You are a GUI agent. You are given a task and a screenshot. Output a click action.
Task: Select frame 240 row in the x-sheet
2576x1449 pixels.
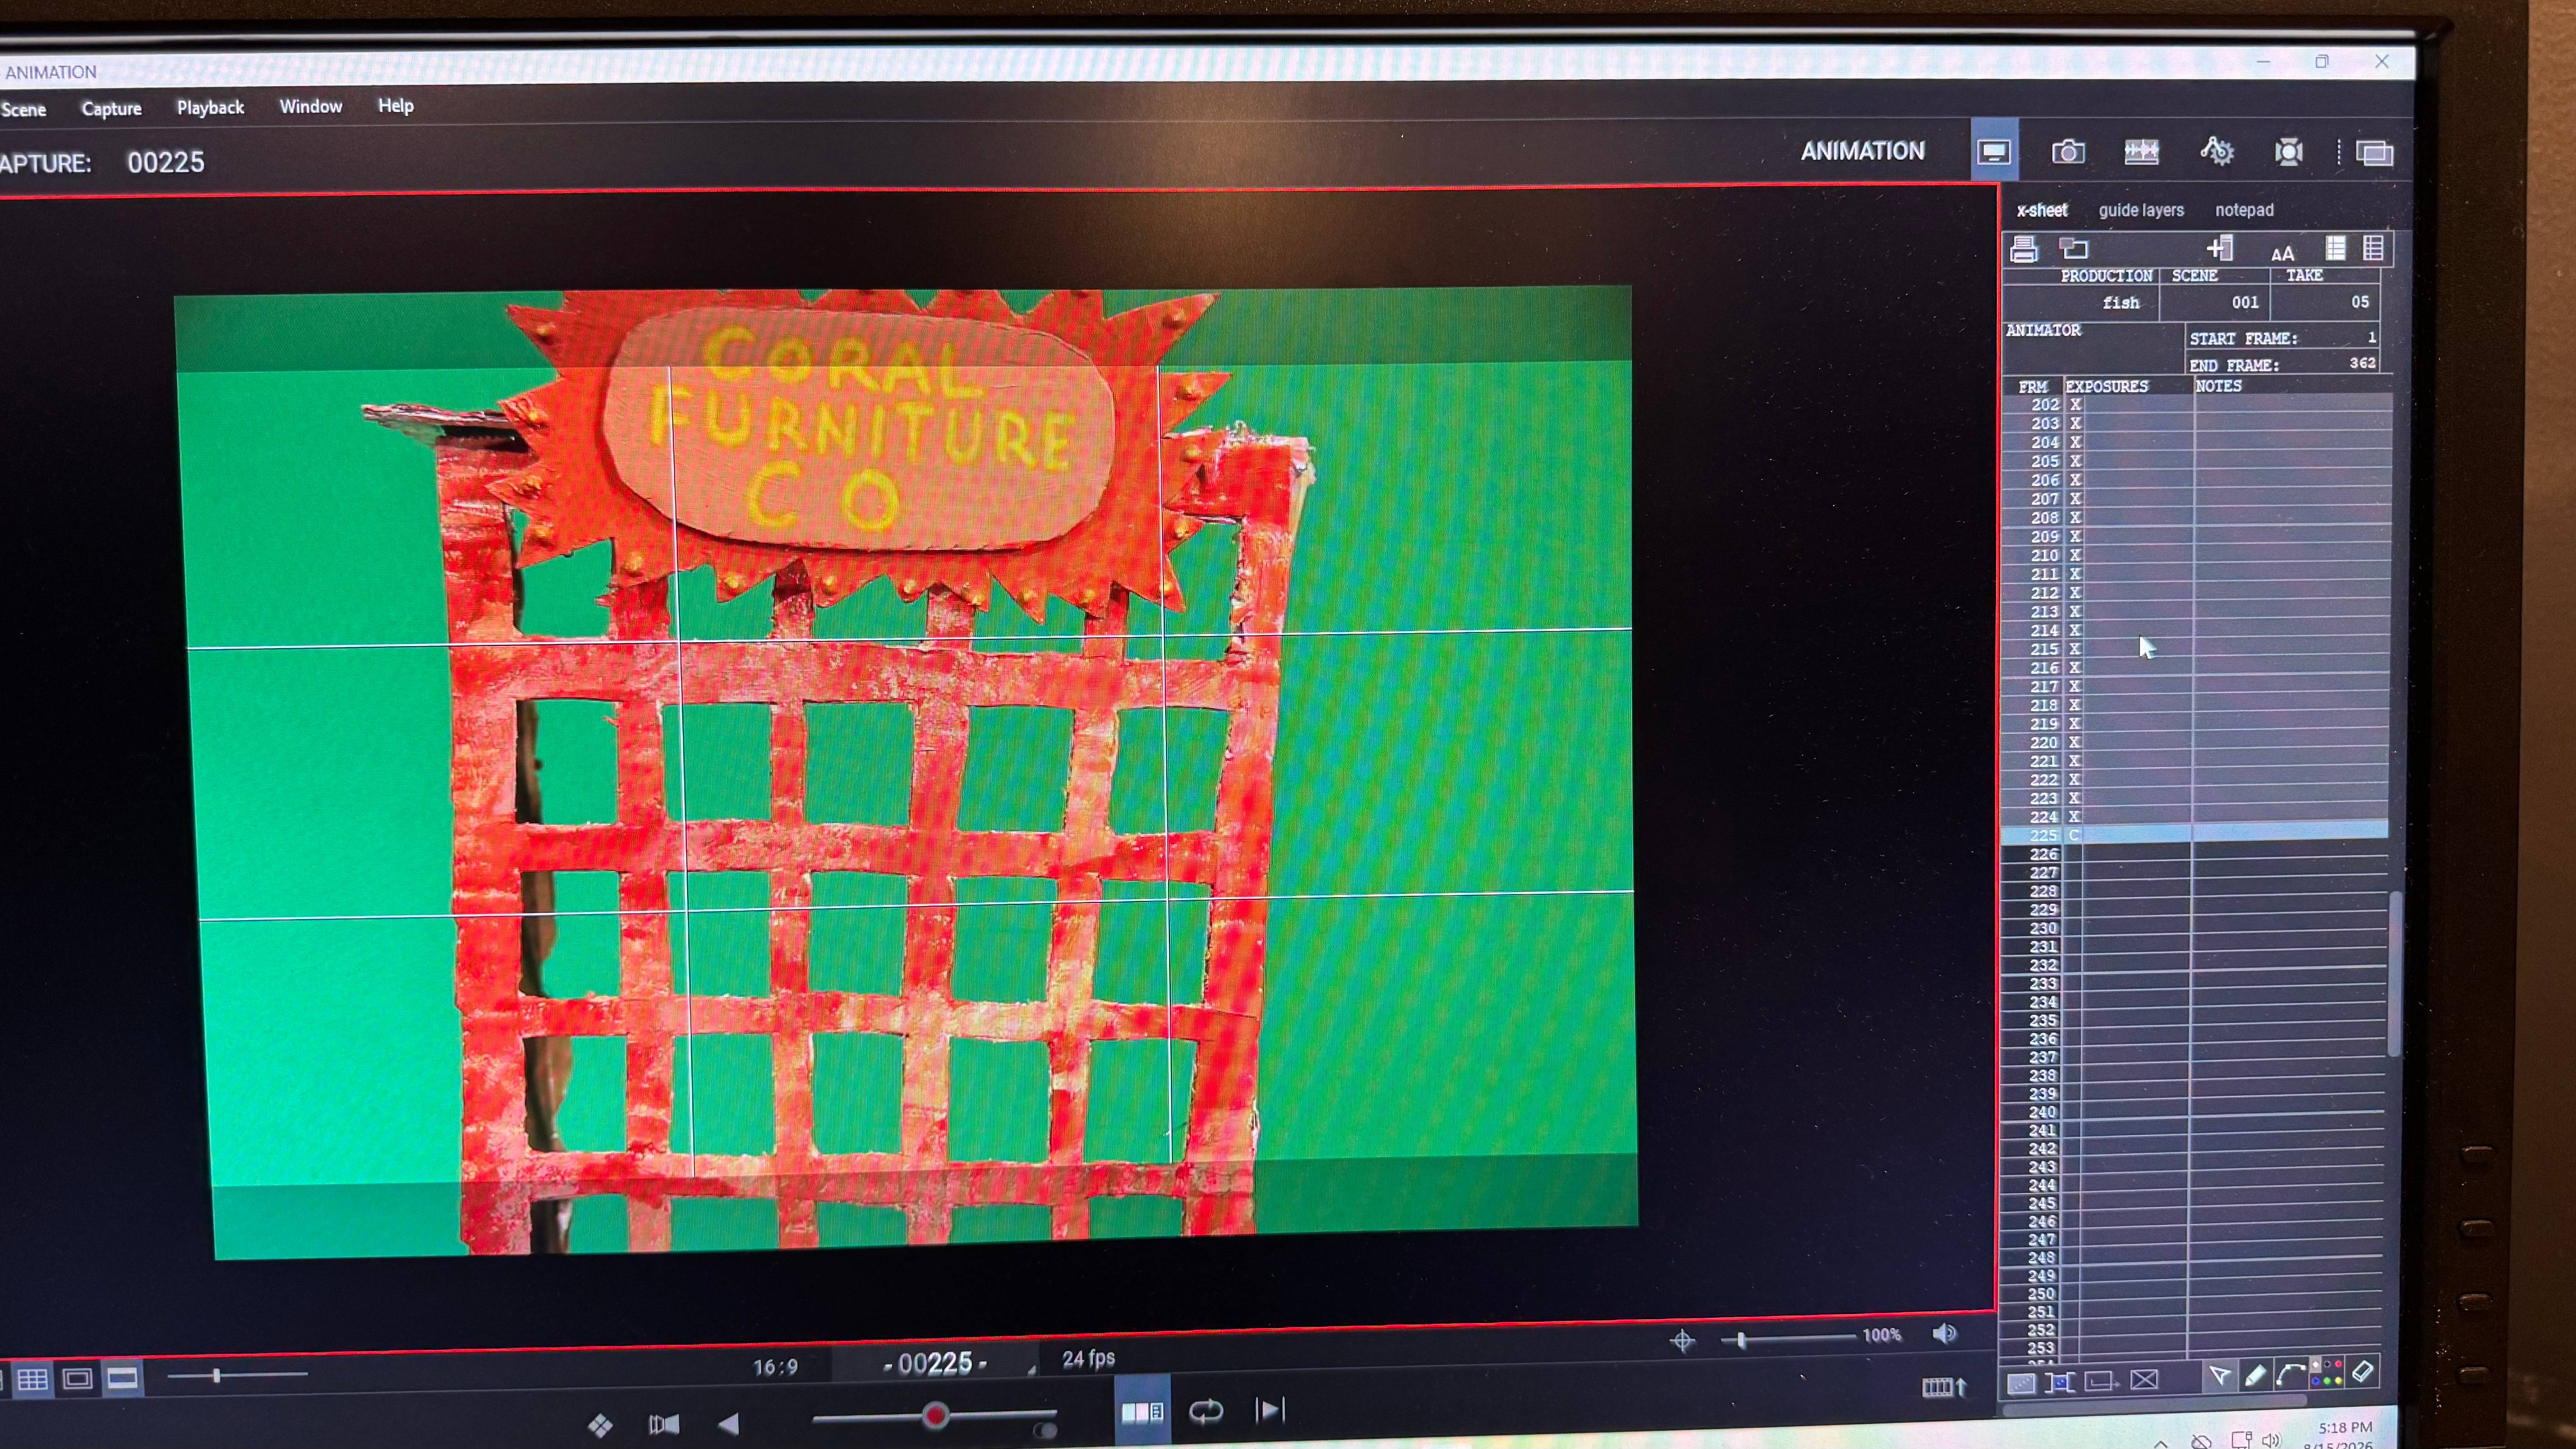(x=2193, y=1112)
